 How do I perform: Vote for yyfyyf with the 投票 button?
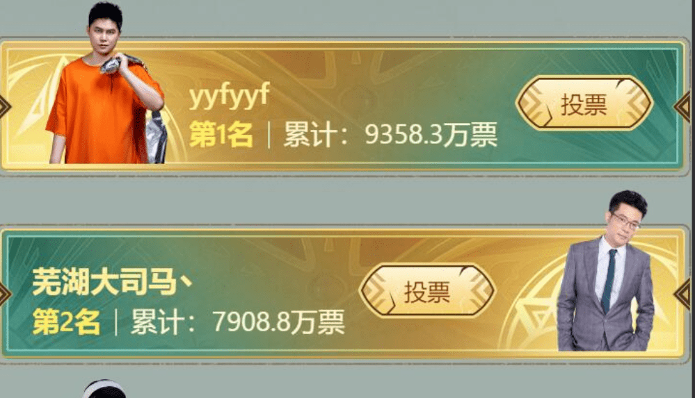pos(584,103)
